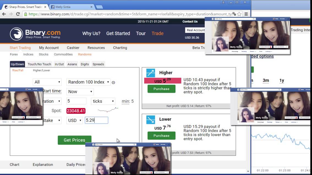
Task: Select the Asians tab
Action: (x=72, y=64)
